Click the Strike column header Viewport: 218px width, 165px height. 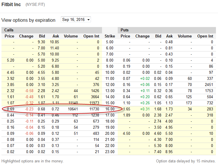pyautogui.click(x=110, y=36)
